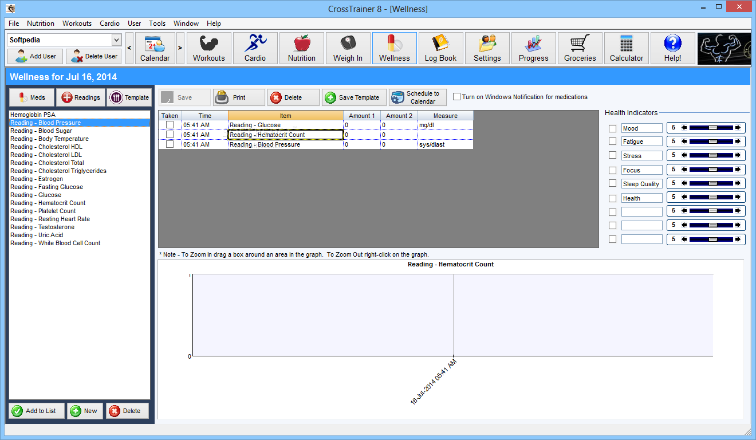The height and width of the screenshot is (440, 756).
Task: Click the New button with green plus
Action: tap(85, 411)
